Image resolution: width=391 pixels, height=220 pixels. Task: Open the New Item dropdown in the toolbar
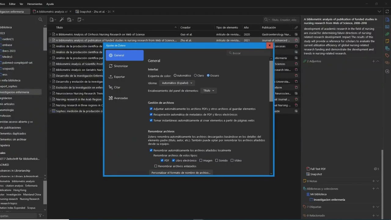click(x=53, y=20)
